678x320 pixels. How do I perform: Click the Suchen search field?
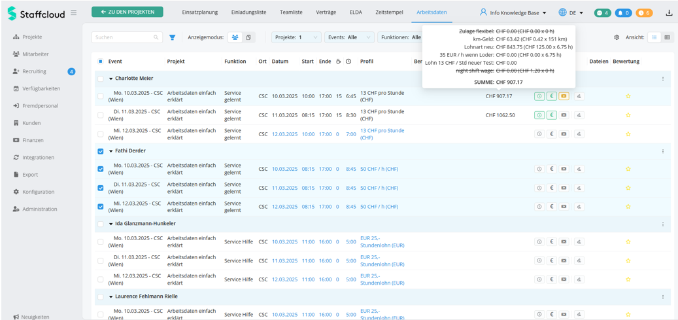click(127, 37)
